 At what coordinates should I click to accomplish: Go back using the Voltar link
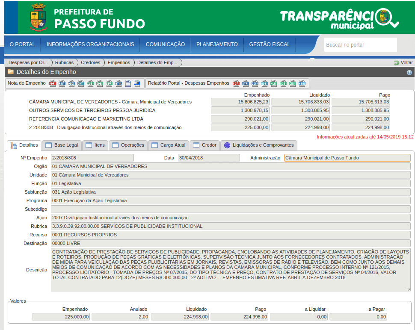[403, 63]
